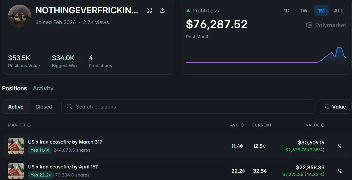Click the NOTHINGEVERFRICKIN username heading
The height and width of the screenshot is (180, 352).
click(87, 10)
